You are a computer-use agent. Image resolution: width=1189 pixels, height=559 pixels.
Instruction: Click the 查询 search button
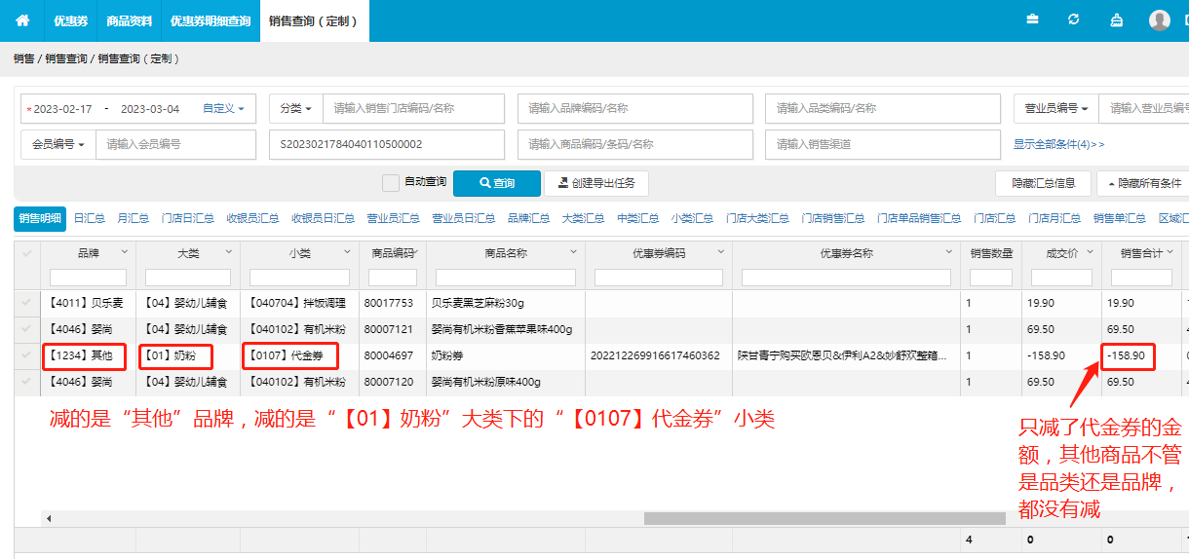pos(496,183)
